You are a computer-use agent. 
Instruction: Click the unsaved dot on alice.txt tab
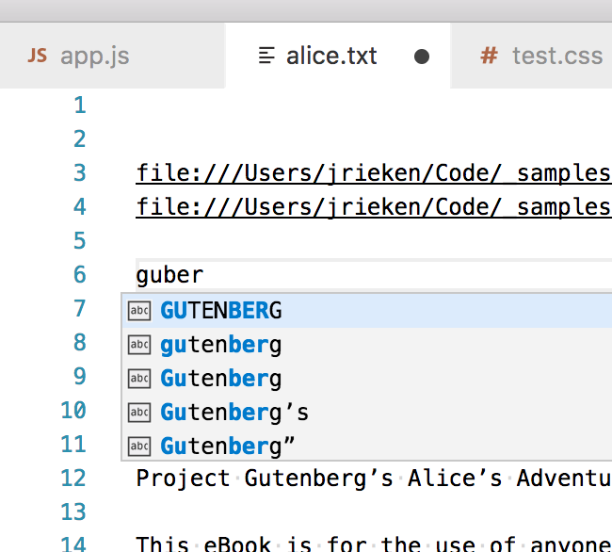pyautogui.click(x=422, y=57)
